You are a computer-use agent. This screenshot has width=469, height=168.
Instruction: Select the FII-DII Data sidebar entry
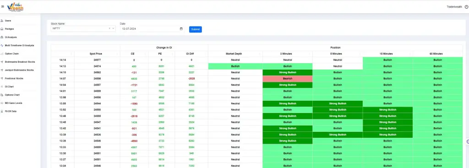tap(11, 111)
